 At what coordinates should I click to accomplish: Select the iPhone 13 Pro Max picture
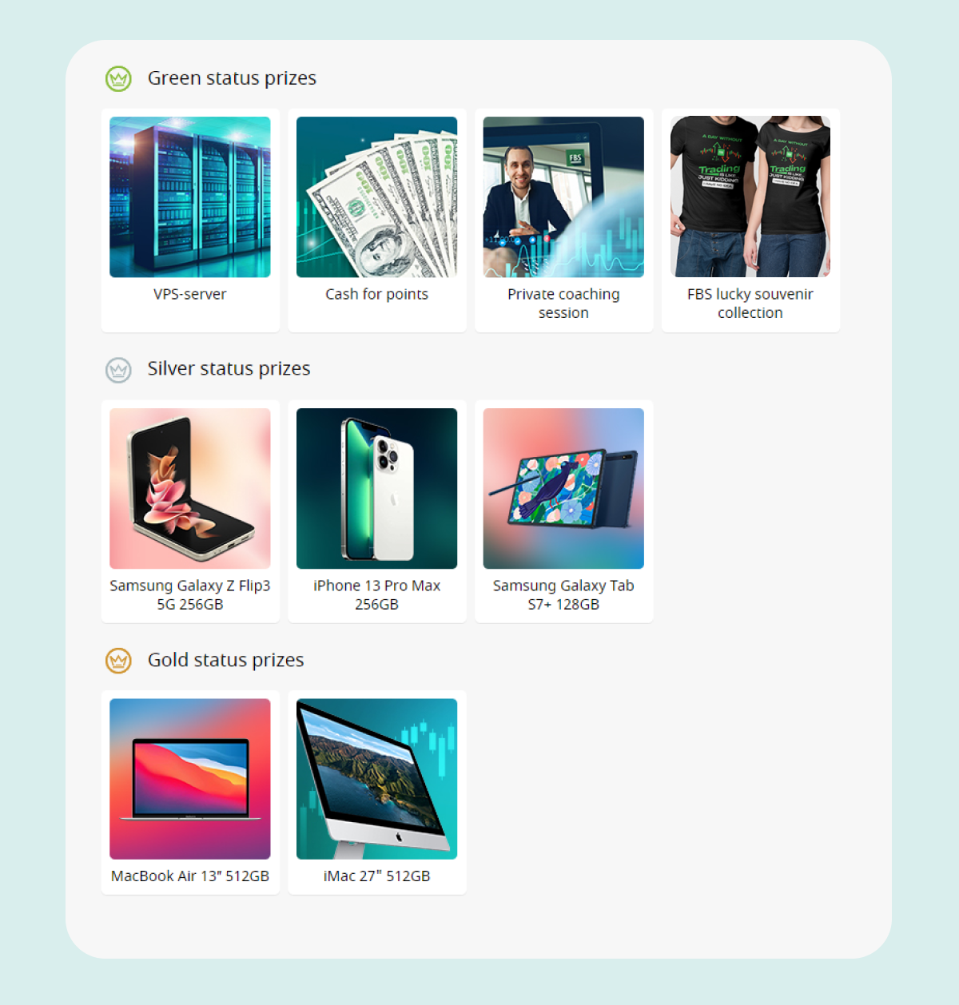(377, 489)
